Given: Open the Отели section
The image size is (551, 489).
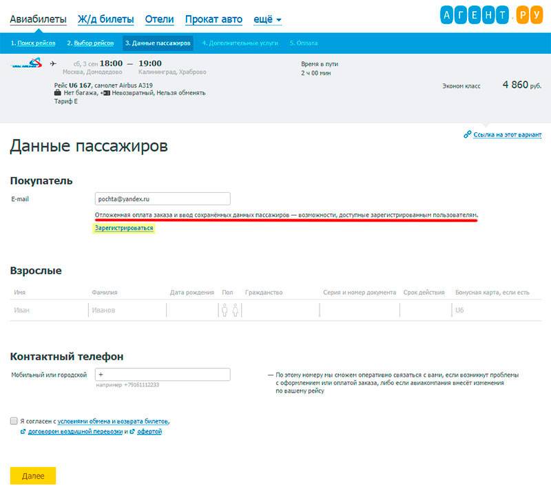Looking at the screenshot, I should point(160,19).
